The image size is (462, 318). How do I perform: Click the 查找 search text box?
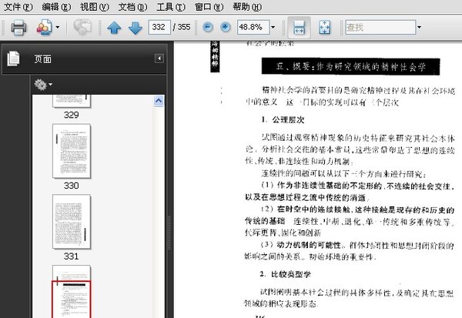[x=377, y=28]
